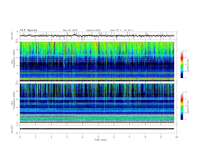Click the "ch.3(V)" axis label
Screen dimensions: 199x154
[x=12, y=129]
